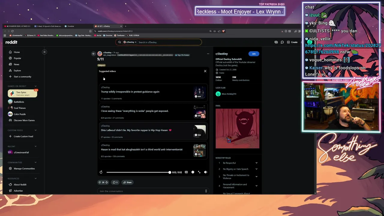Viewport: 384px width, 216px height.
Task: Join the r/Destiny subreddit
Action: [x=254, y=54]
